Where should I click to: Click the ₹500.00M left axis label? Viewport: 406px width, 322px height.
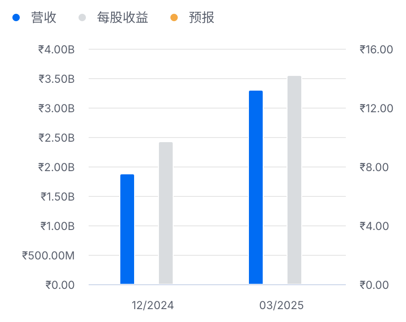(x=48, y=255)
